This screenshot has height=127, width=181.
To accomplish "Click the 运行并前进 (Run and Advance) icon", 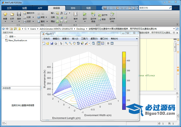I will [x=93, y=14].
